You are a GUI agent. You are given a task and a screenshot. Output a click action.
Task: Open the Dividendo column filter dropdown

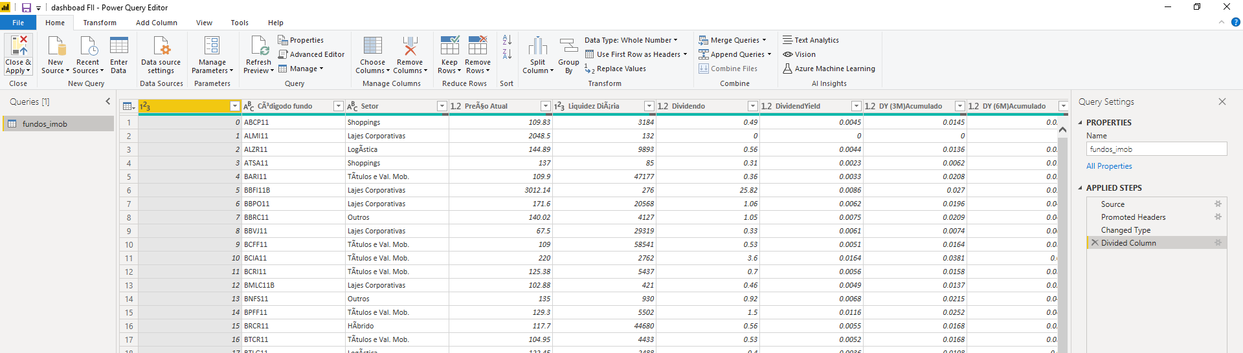click(x=752, y=106)
